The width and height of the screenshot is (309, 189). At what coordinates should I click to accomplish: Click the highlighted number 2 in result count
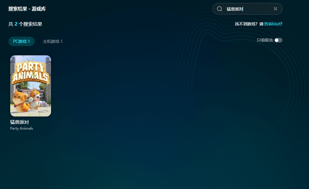[x=16, y=24]
